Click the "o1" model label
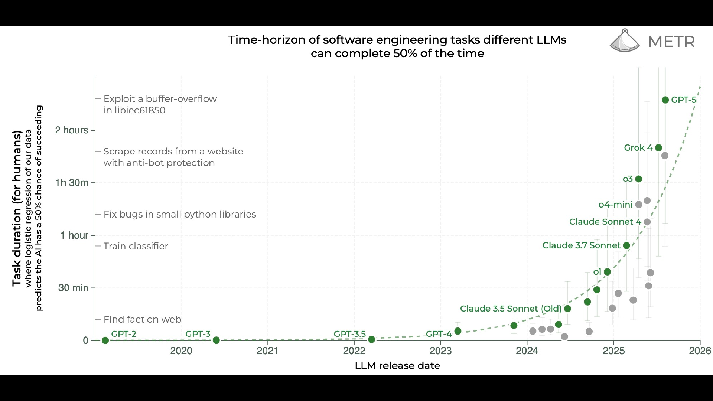713x401 pixels. pos(597,272)
